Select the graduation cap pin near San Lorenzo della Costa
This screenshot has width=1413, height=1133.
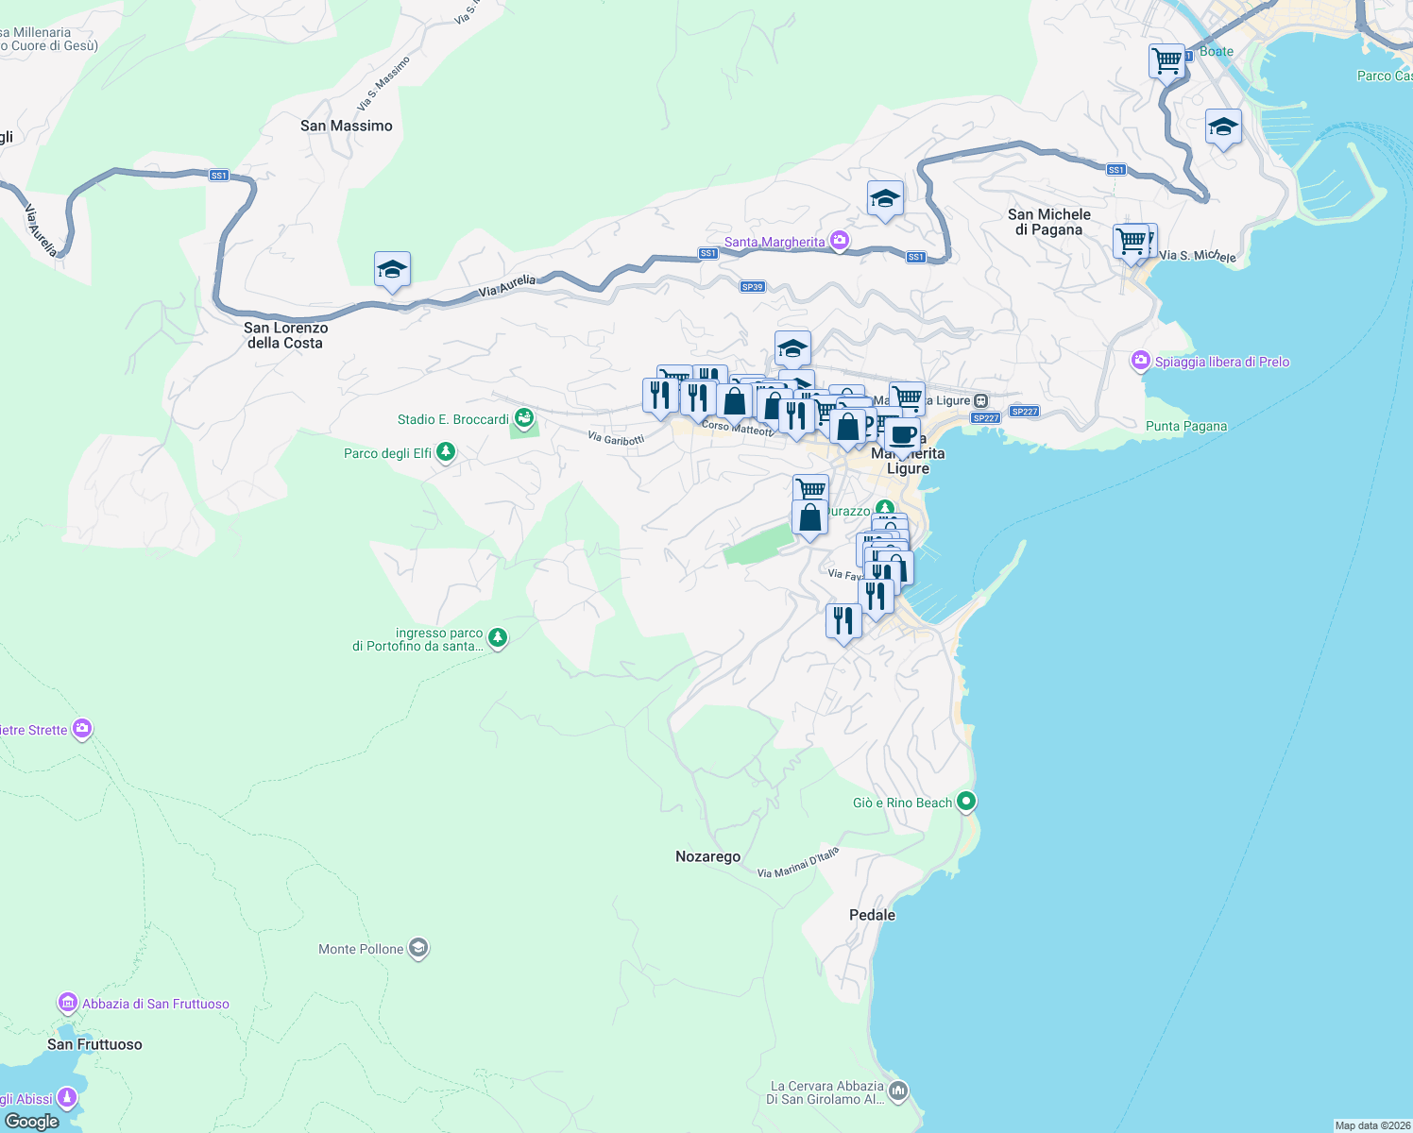tap(392, 269)
